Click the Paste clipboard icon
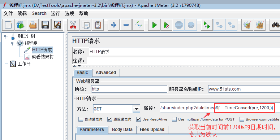 (98, 25)
